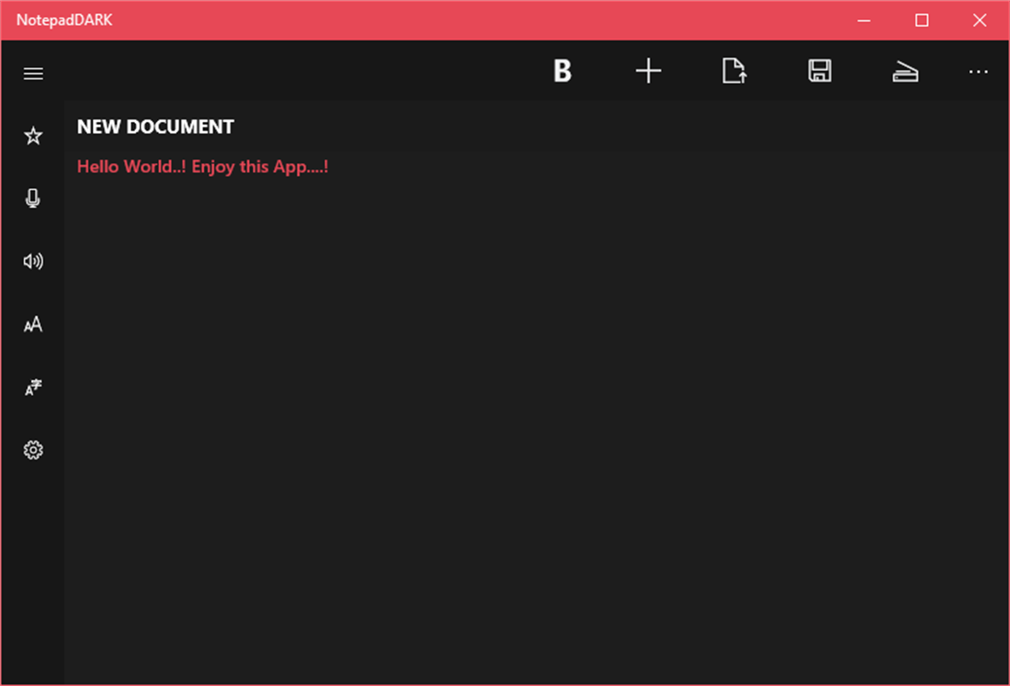
Task: Click the NEW DOCUMENT heading
Action: (155, 126)
